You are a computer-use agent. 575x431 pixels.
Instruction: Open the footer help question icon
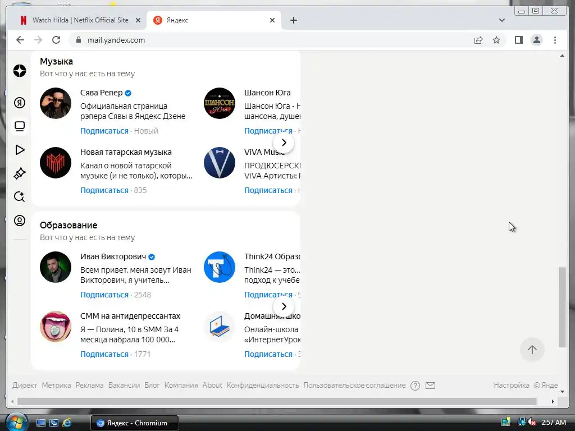(x=415, y=386)
